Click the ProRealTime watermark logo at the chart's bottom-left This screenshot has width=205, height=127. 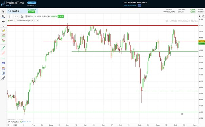pos(14,122)
